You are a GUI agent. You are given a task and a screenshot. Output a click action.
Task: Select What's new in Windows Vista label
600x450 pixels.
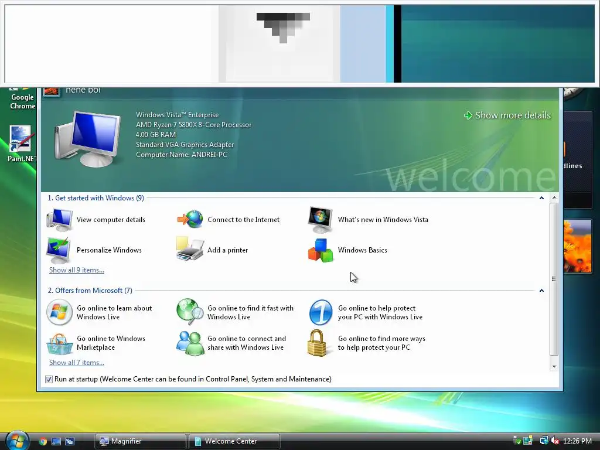coord(383,220)
